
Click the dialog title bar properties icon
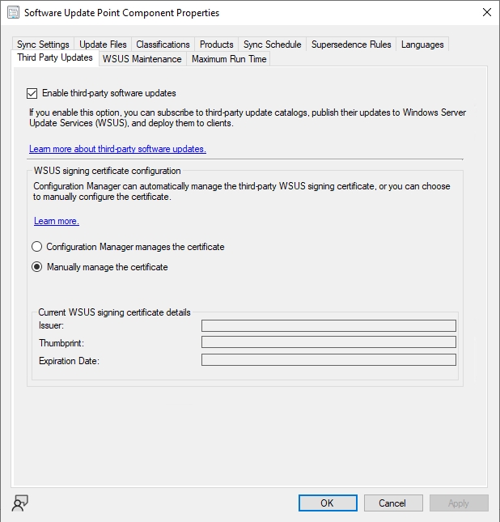click(13, 13)
